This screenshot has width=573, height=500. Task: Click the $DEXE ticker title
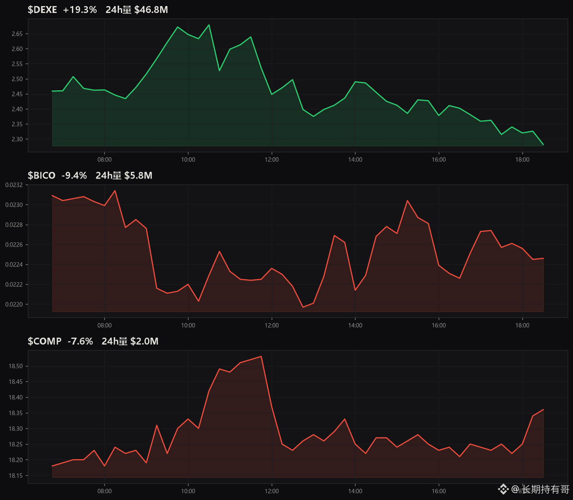tap(42, 10)
